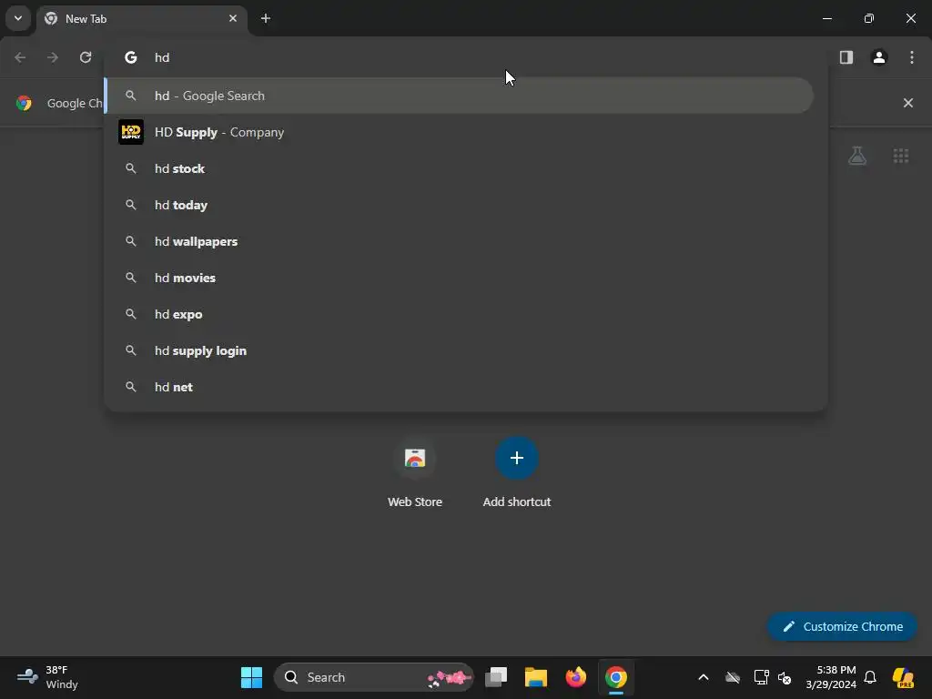Click the OneDrive cloud tray icon
The height and width of the screenshot is (699, 932).
(x=733, y=677)
